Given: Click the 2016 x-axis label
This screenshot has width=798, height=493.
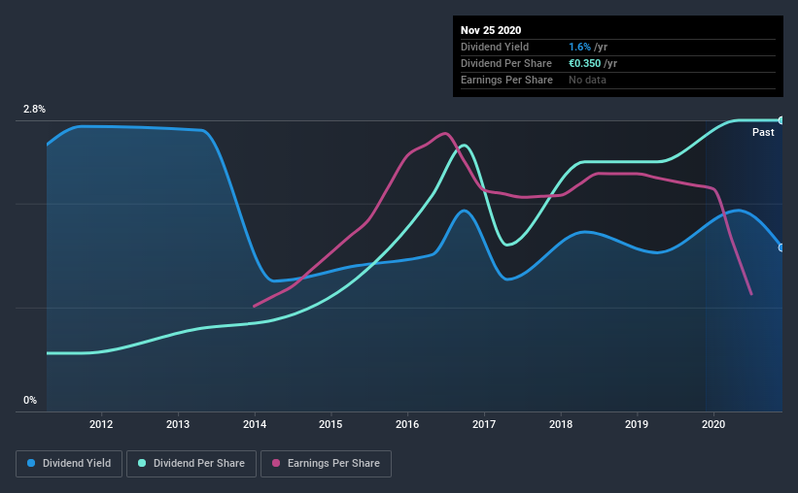Looking at the screenshot, I should tap(407, 424).
